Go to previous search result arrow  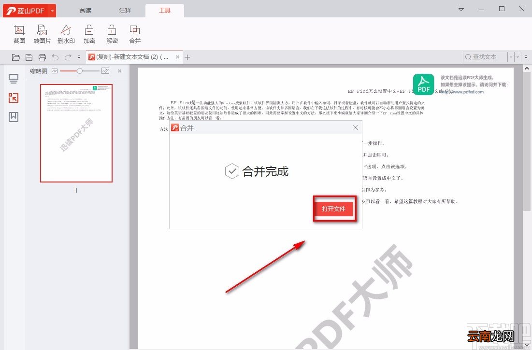click(x=511, y=57)
